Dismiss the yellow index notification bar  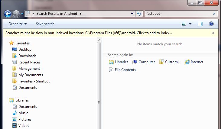213,33
